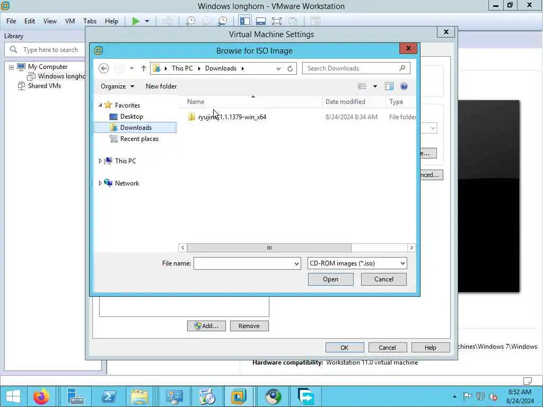Image resolution: width=543 pixels, height=407 pixels.
Task: Open the Edit menu
Action: [x=30, y=21]
